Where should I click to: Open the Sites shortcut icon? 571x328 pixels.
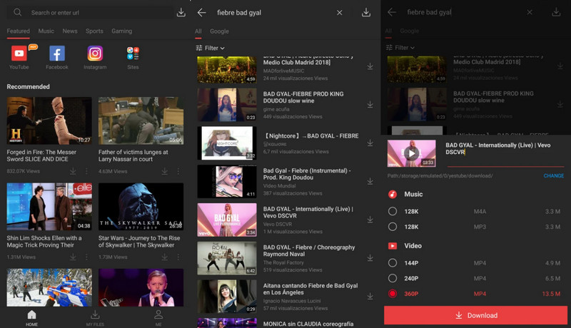(x=133, y=53)
